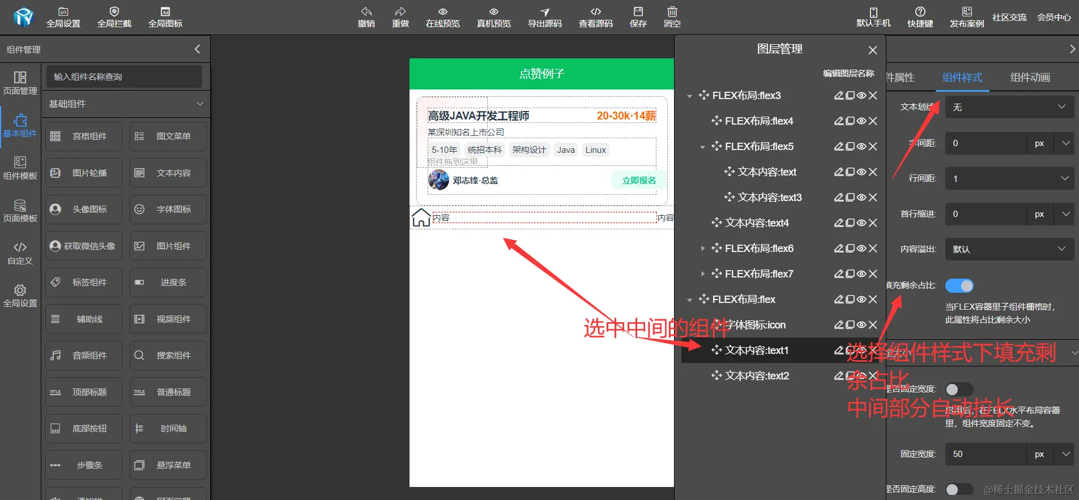The height and width of the screenshot is (500, 1079).
Task: Rename the FLEX布局:flex5 layer with edit icon
Action: [x=839, y=147]
